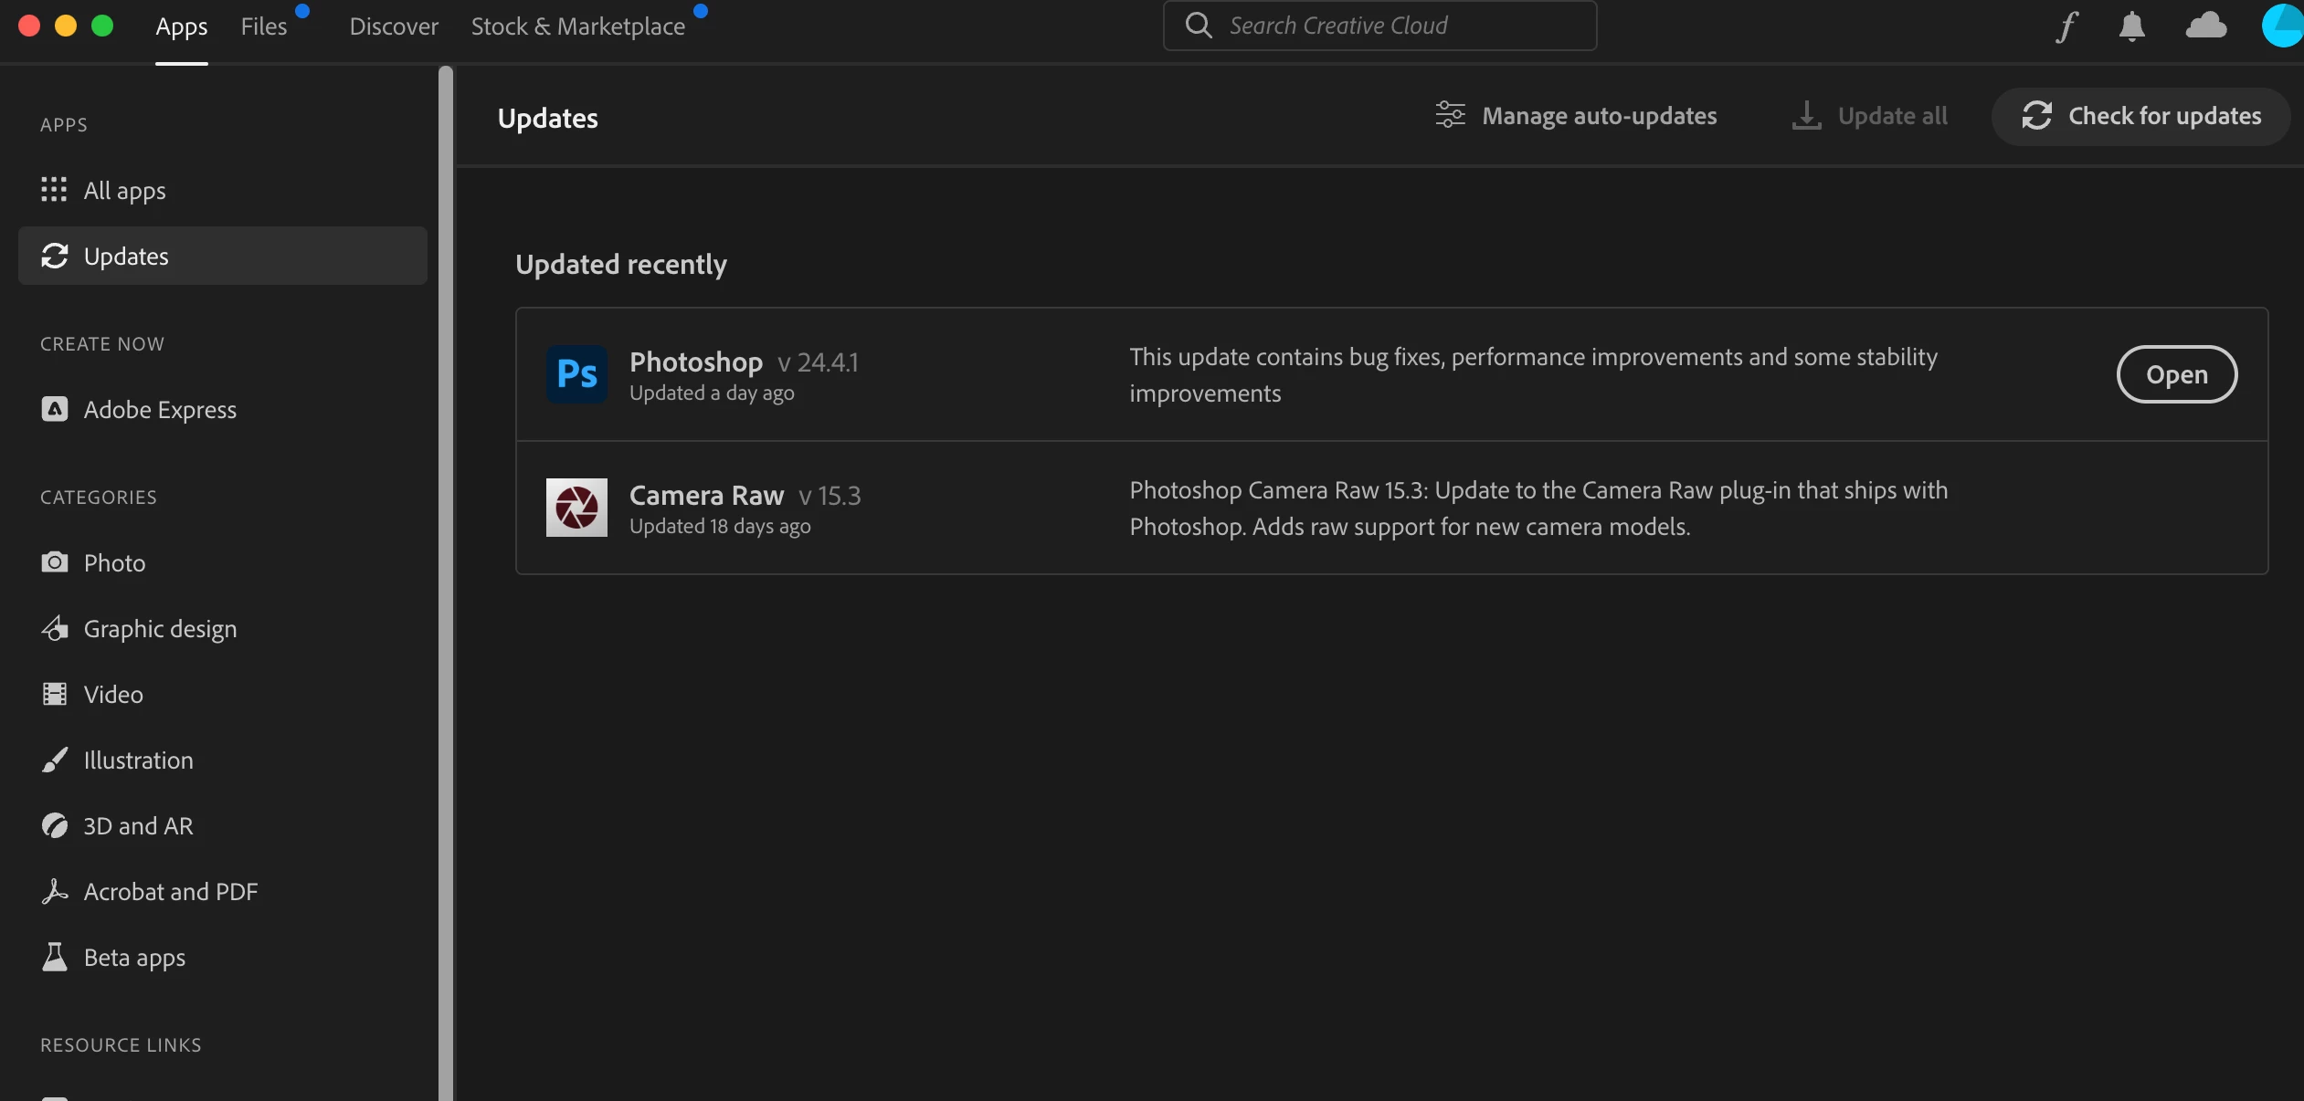Image resolution: width=2304 pixels, height=1101 pixels.
Task: Browse the Illustration category
Action: 138,760
